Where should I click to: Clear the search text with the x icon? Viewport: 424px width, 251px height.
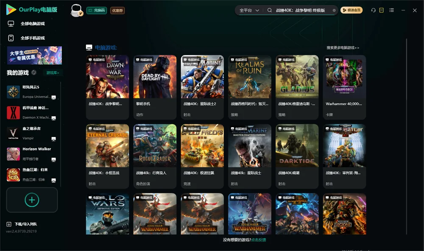(334, 10)
